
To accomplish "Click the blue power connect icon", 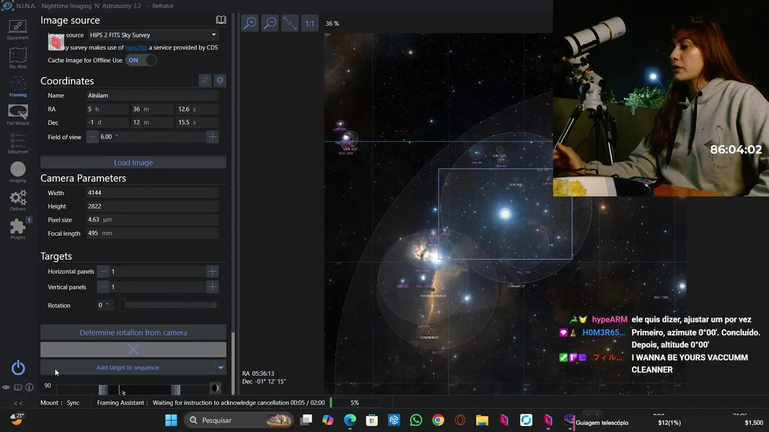I will pyautogui.click(x=18, y=368).
